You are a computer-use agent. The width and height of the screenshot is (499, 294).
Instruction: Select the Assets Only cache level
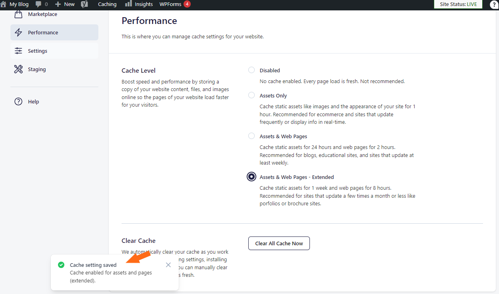tap(251, 95)
